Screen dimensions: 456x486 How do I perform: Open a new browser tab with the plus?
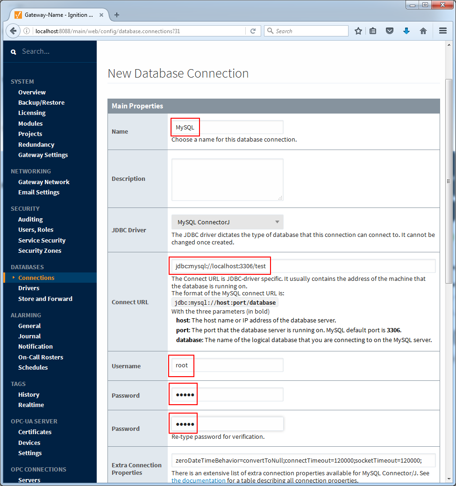(x=117, y=14)
